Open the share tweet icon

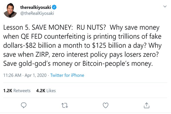coord(146,105)
